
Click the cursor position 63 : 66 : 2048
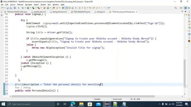[135, 99]
